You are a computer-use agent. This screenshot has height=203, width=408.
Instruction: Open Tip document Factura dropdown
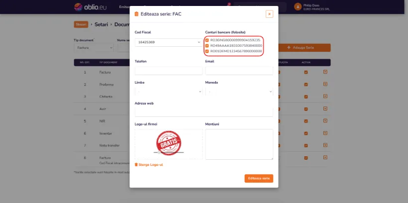pyautogui.click(x=94, y=48)
